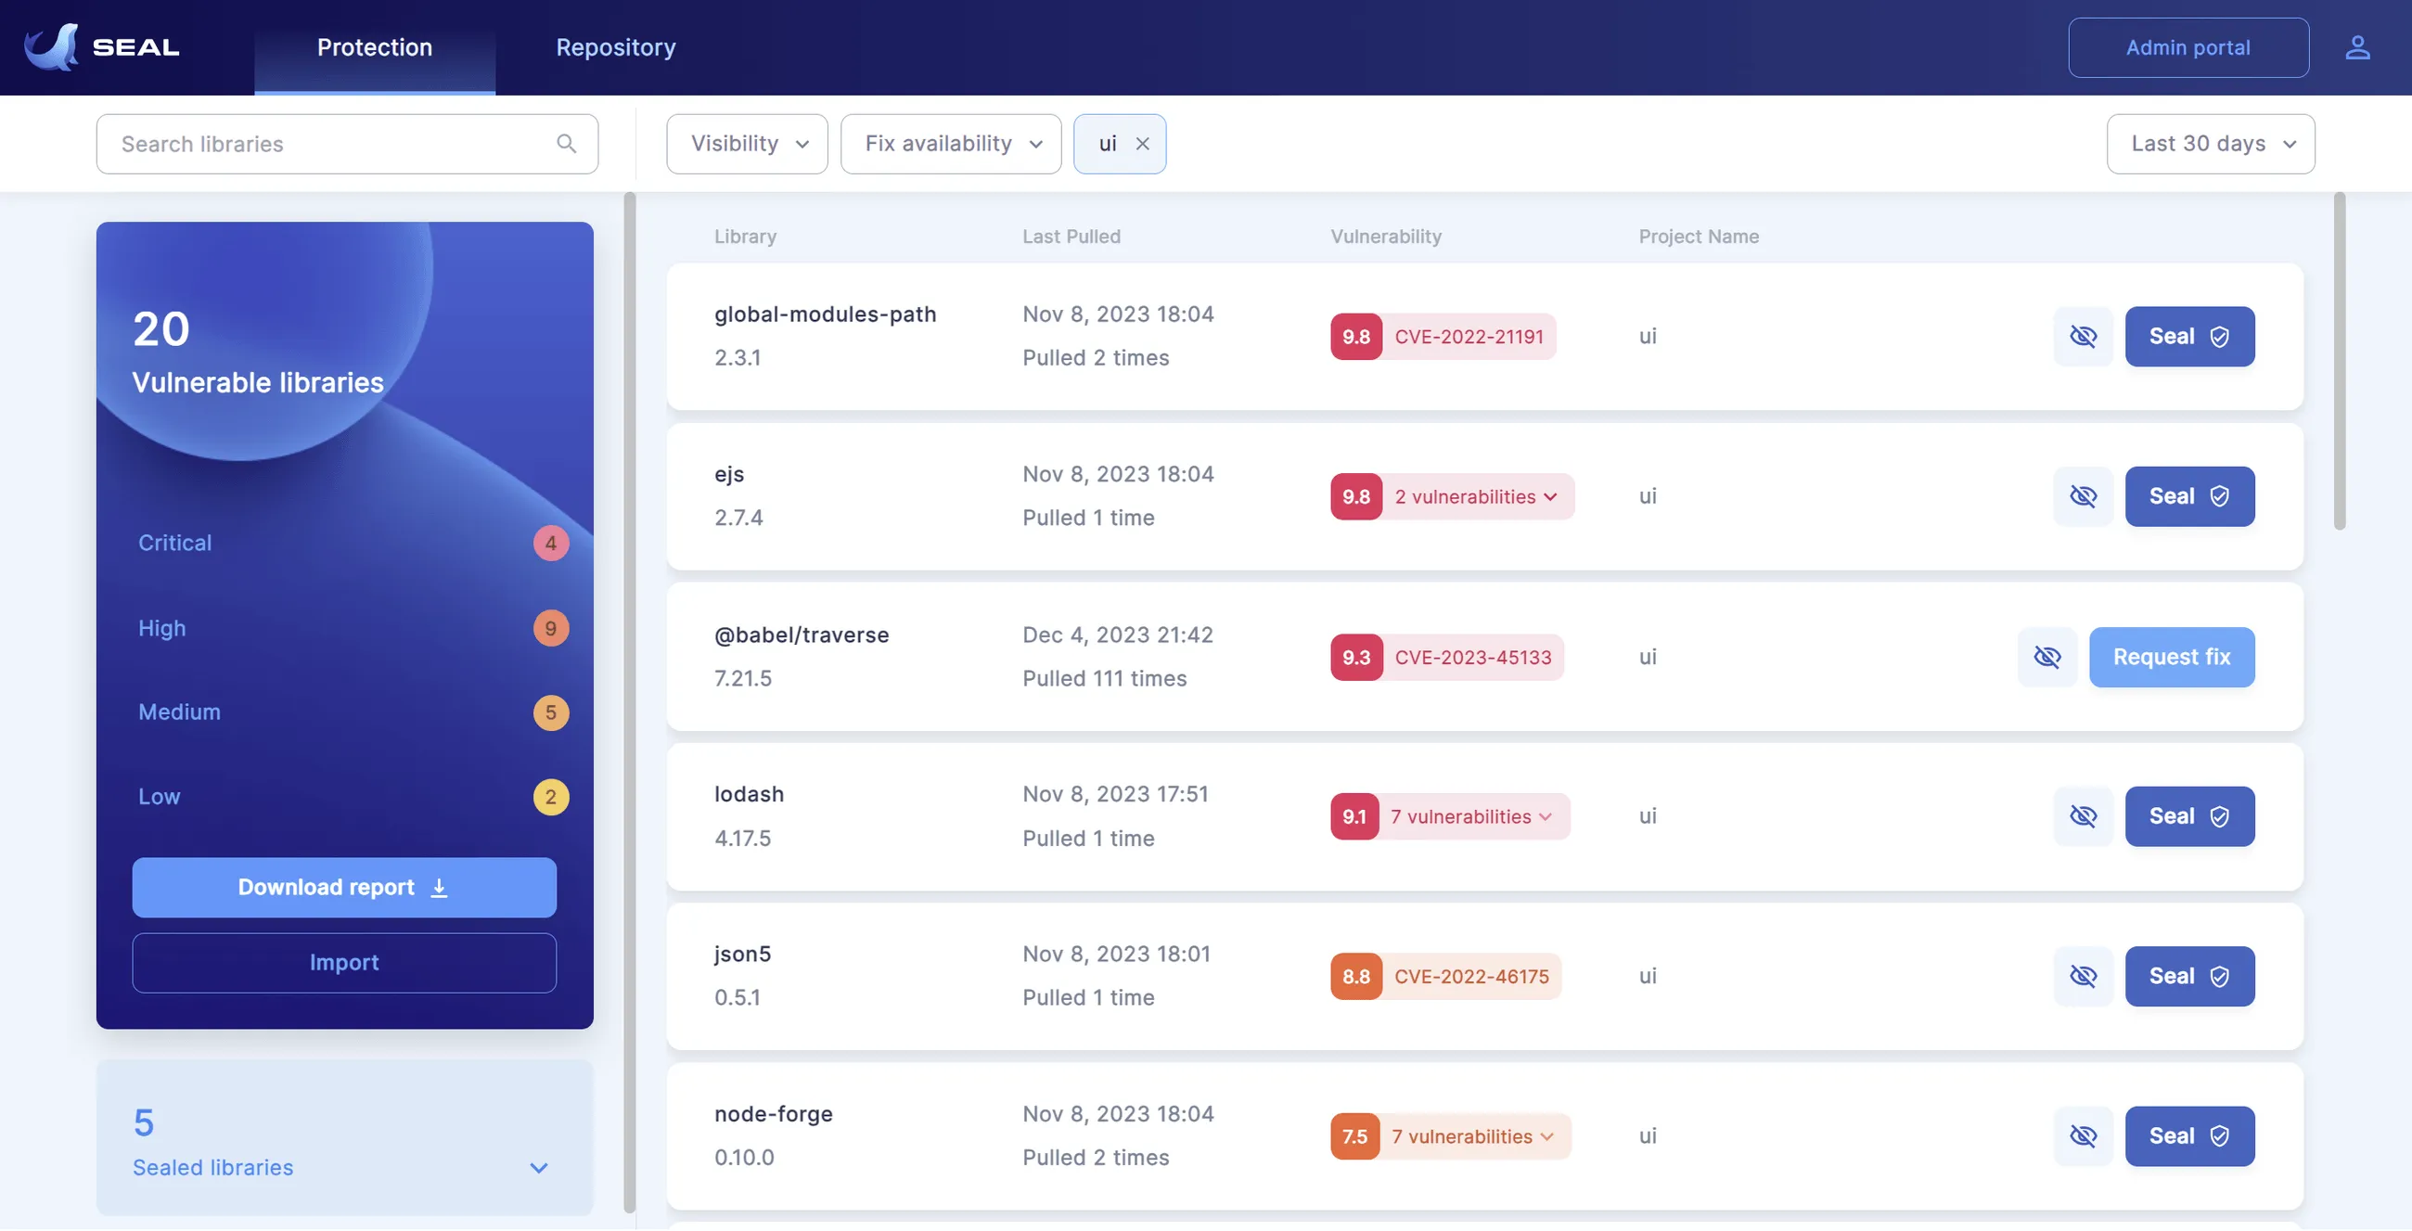Viewport: 2412px width, 1231px height.
Task: Collapse the Sealed libraries section
Action: click(x=536, y=1167)
